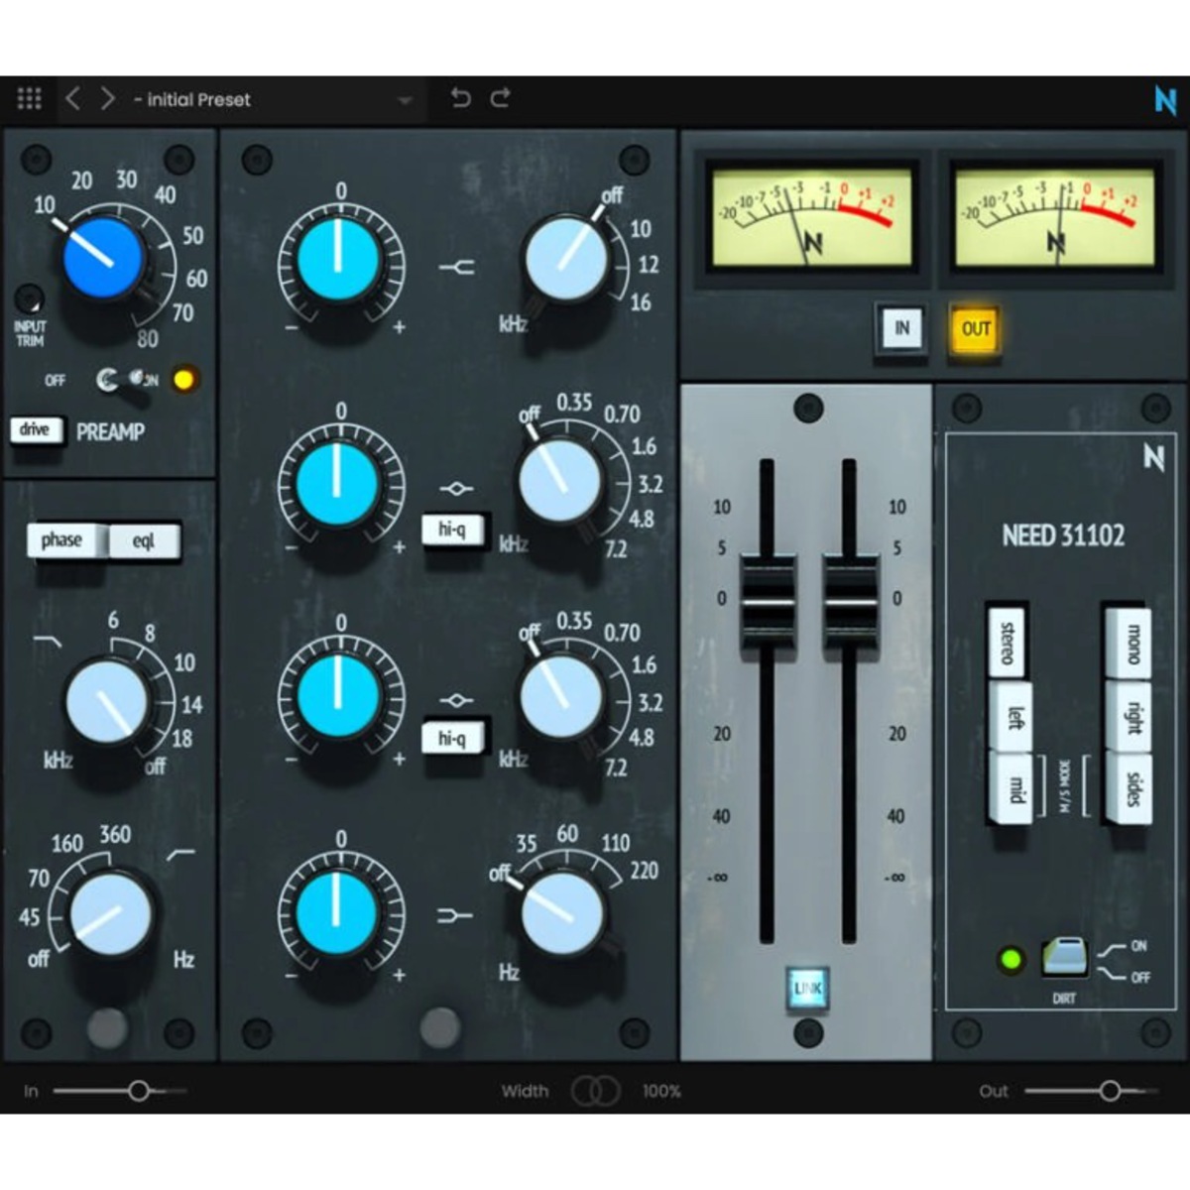1190x1190 pixels.
Task: Click the undo arrow
Action: point(461,97)
